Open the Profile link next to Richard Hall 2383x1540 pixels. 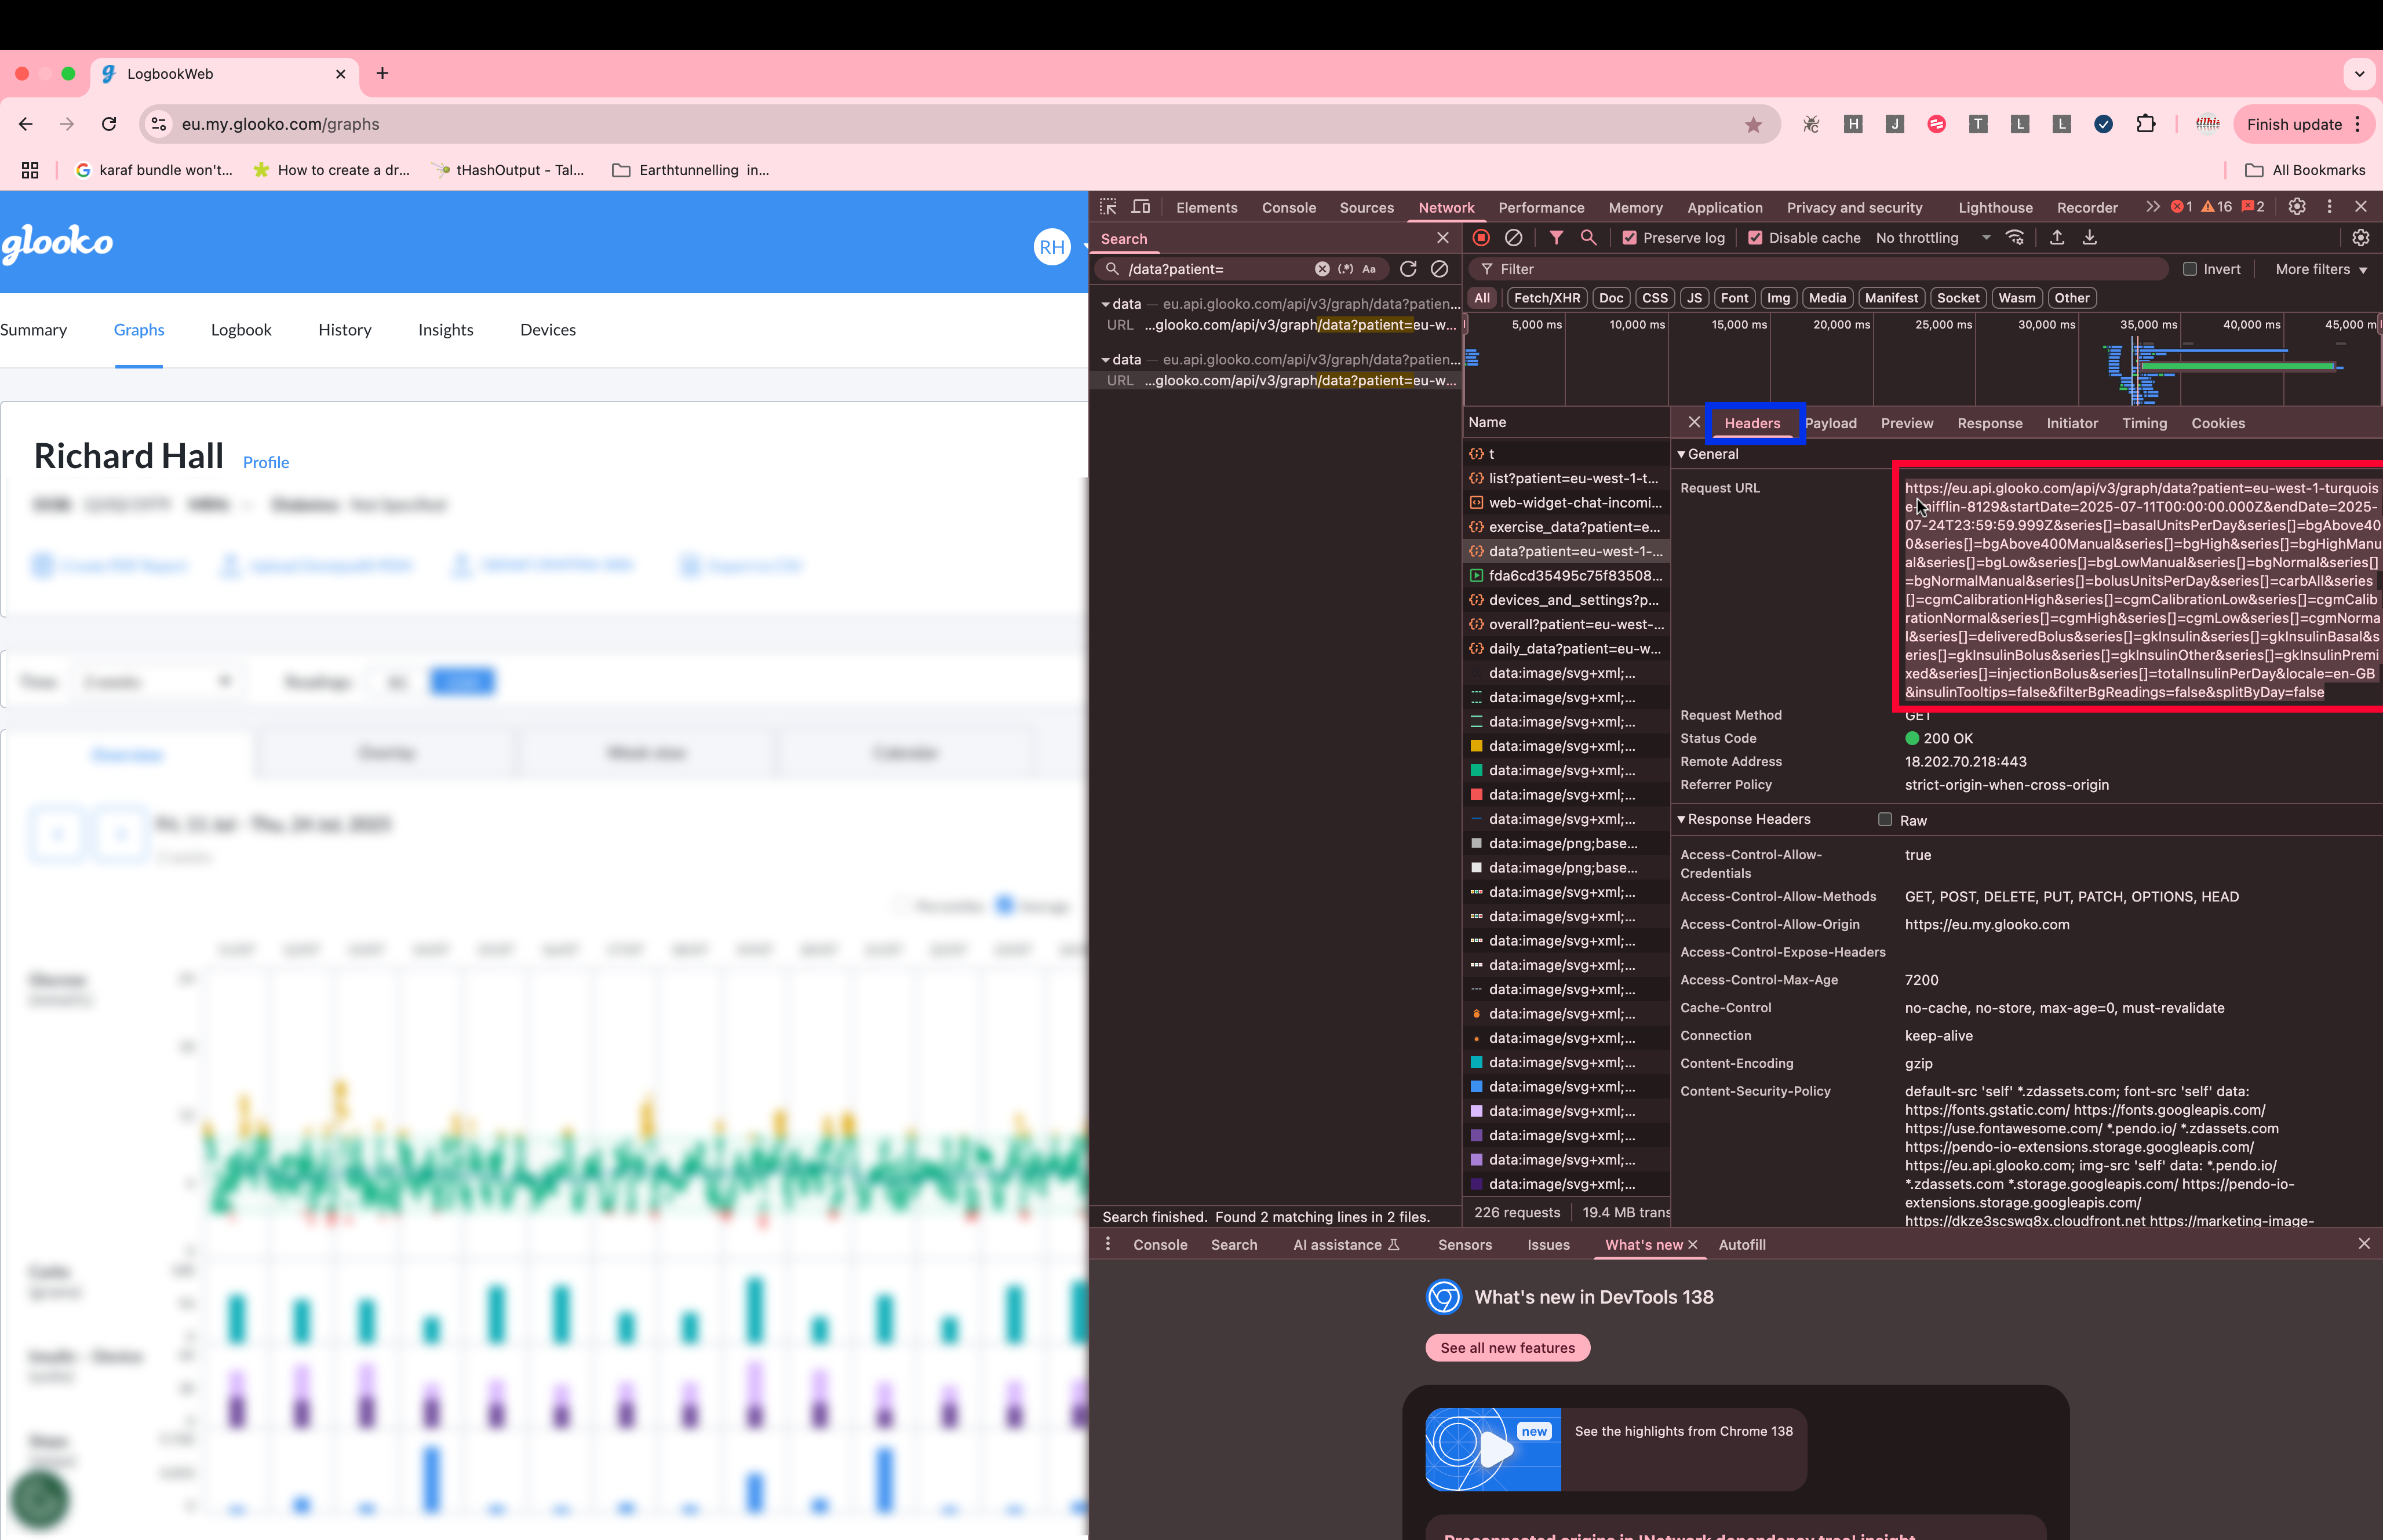(x=266, y=462)
